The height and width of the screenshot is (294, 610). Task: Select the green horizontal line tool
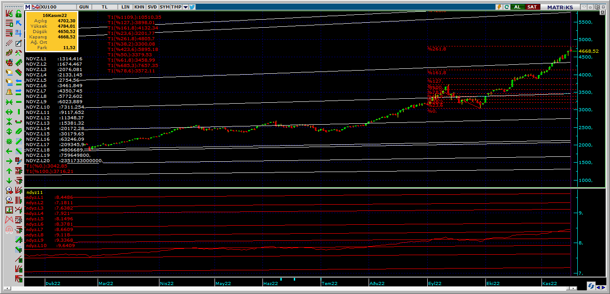click(18, 102)
